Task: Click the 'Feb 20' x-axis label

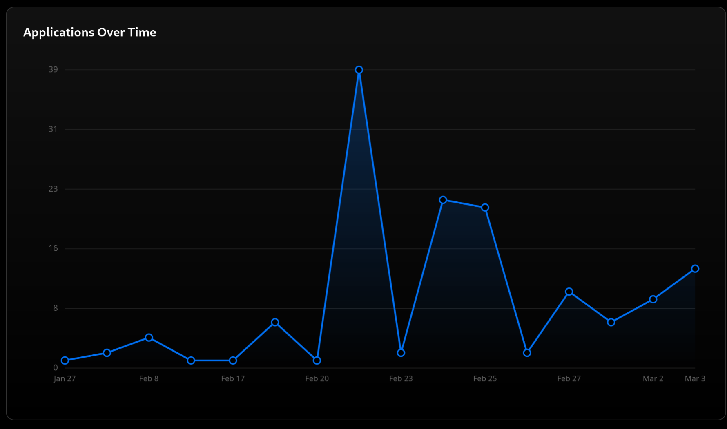Action: tap(317, 379)
